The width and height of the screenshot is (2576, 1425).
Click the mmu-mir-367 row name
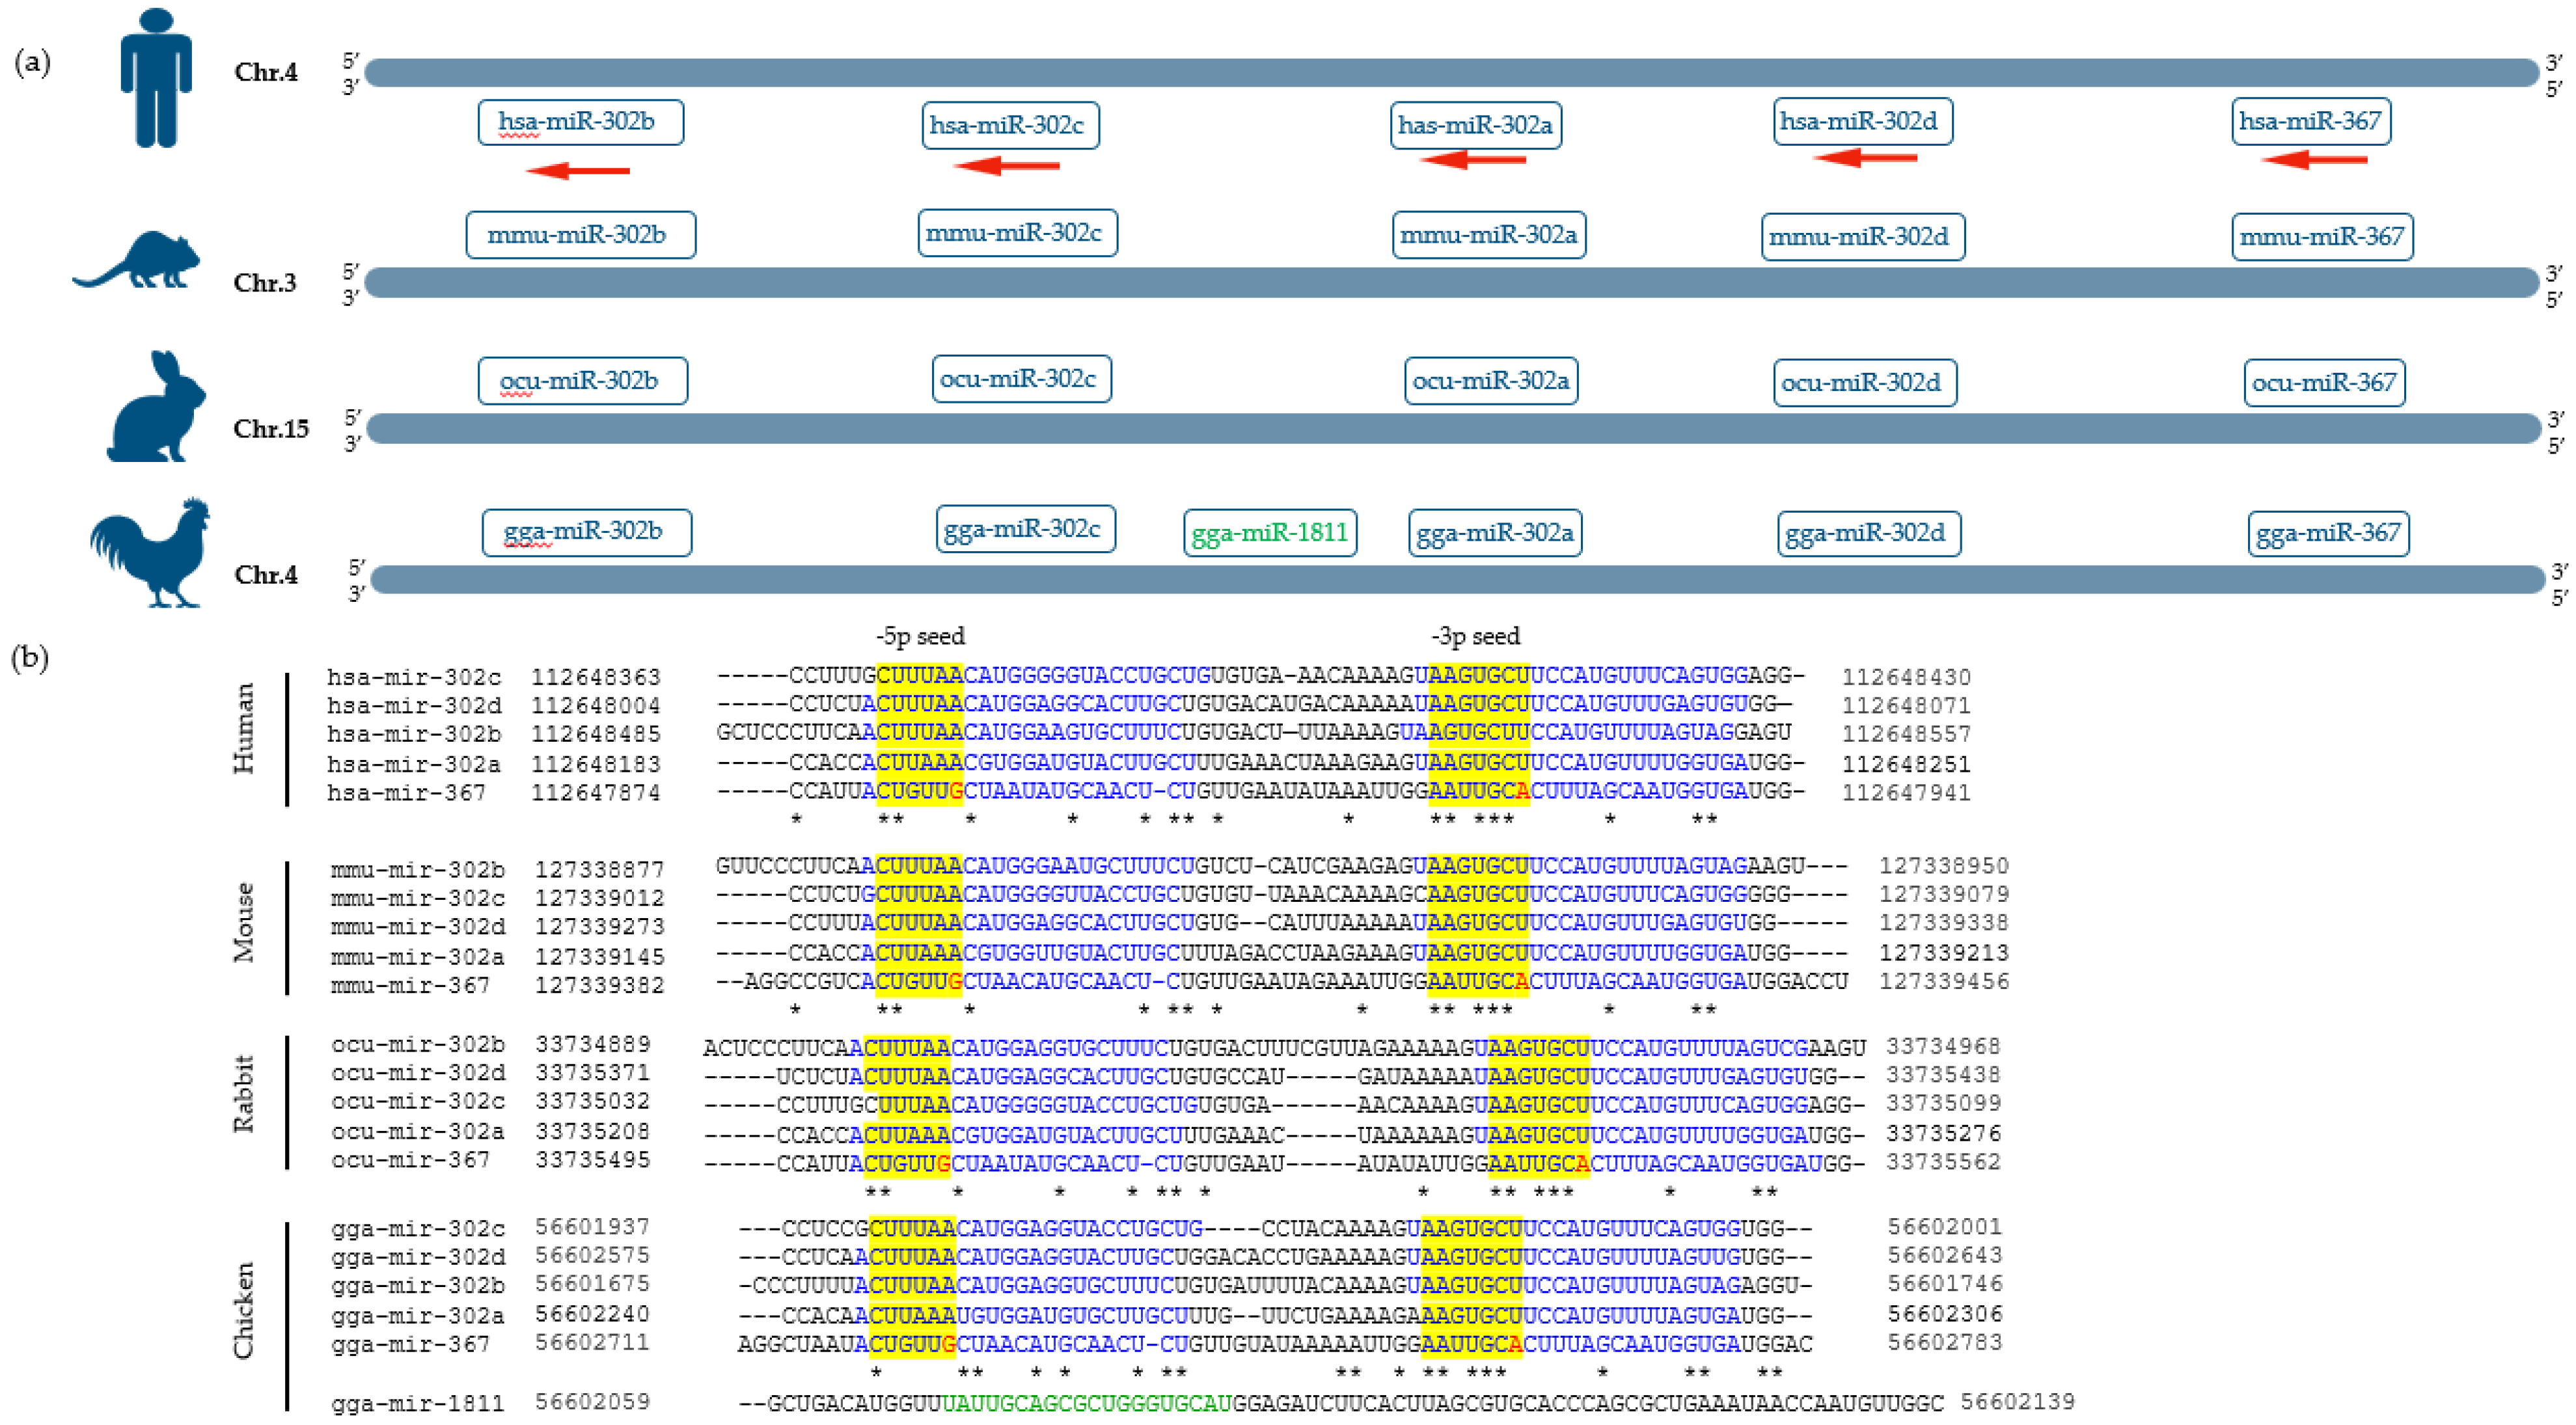pos(411,986)
